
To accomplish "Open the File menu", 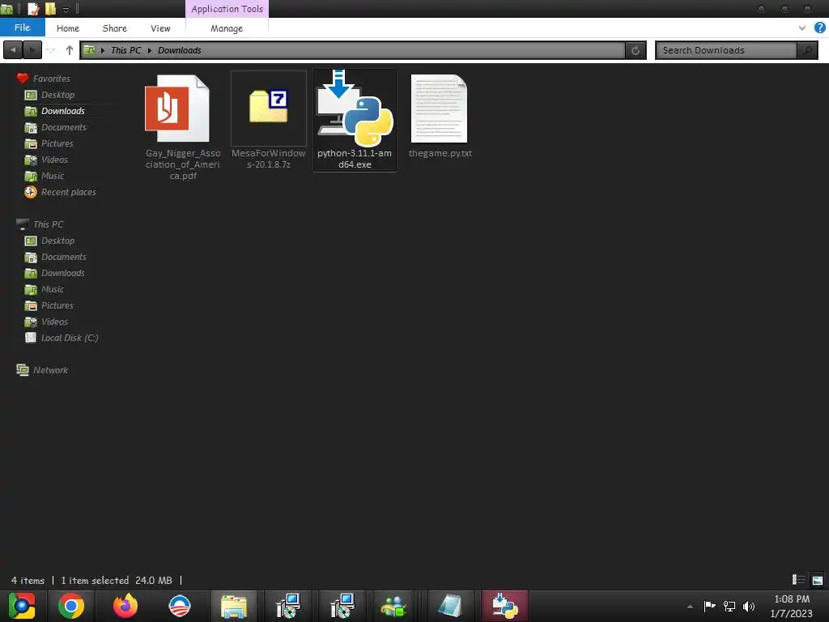I will pos(22,28).
